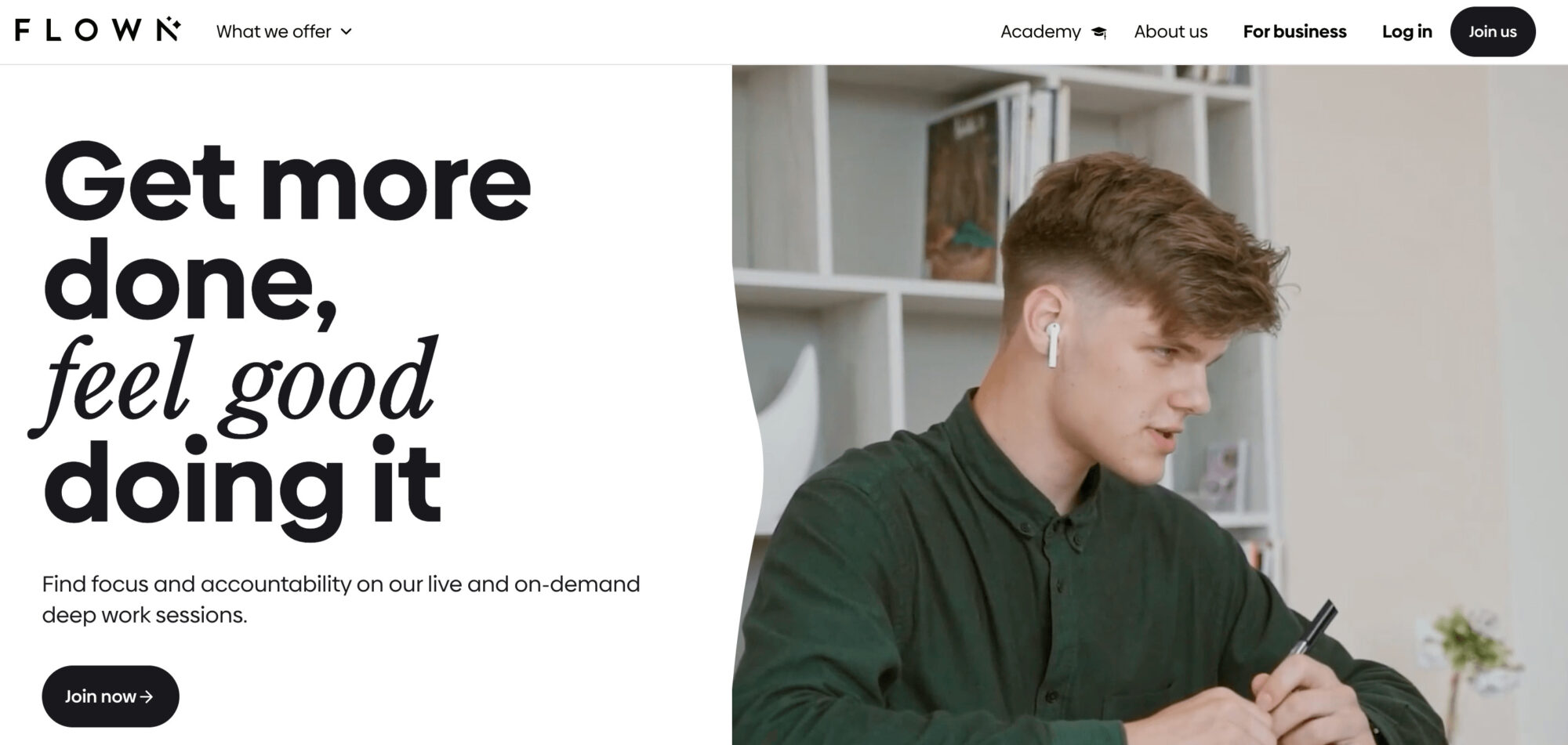1568x745 pixels.
Task: Click the doing it headline text
Action: (242, 485)
